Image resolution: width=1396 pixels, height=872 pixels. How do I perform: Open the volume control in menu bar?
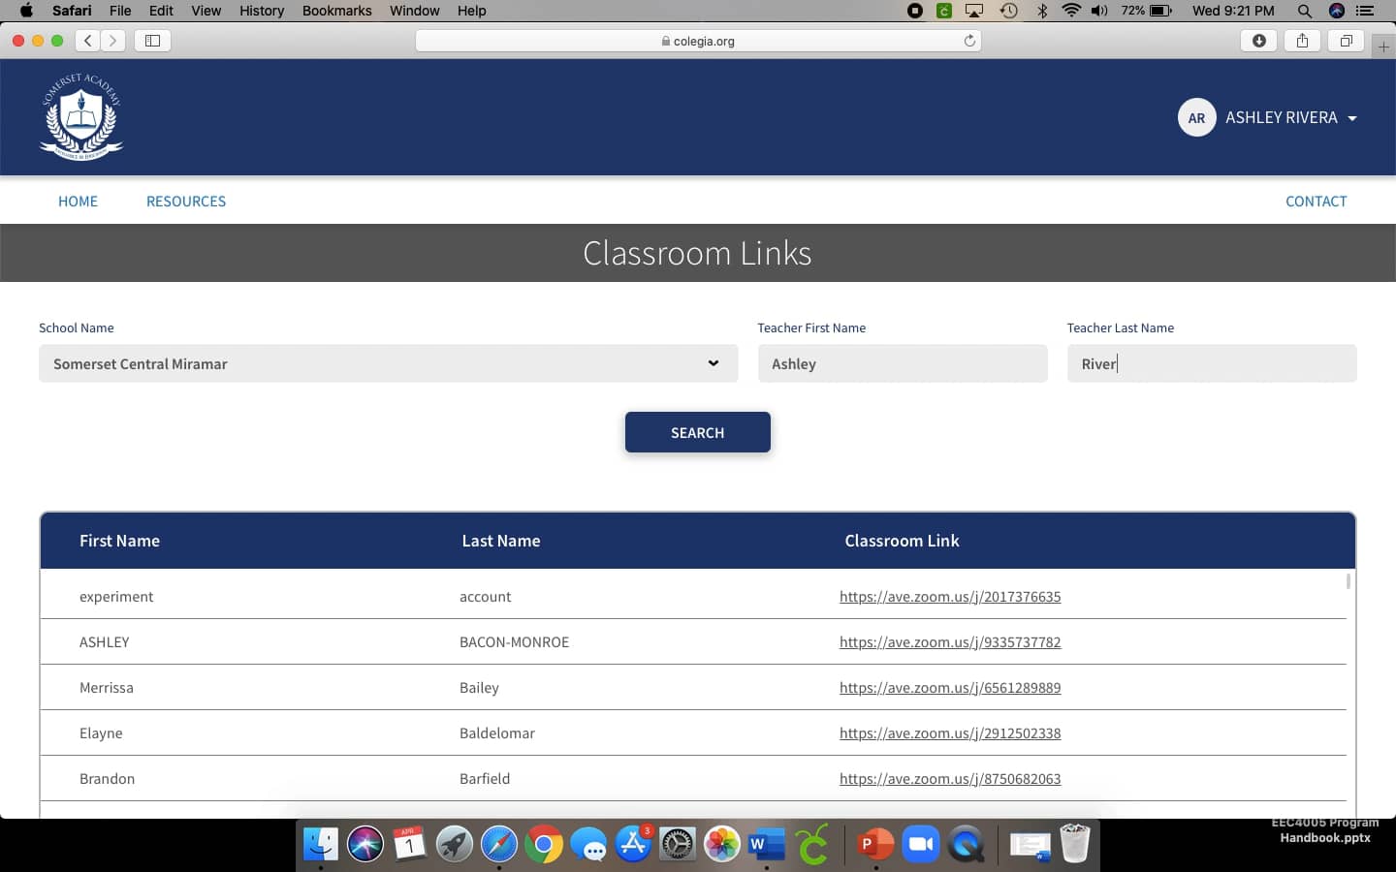click(x=1099, y=11)
